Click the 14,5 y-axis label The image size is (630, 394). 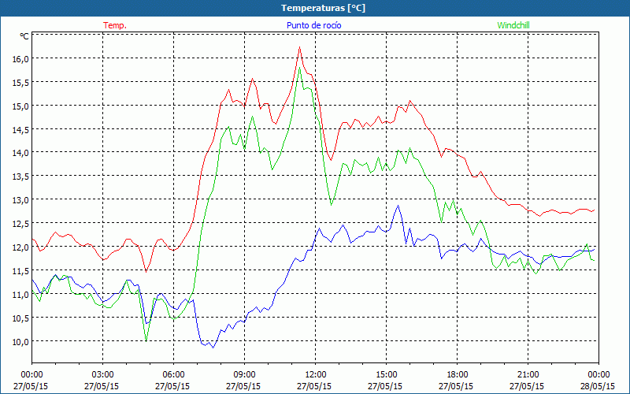[20, 129]
